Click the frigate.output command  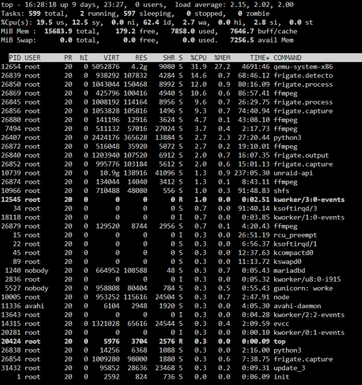pos(301,156)
